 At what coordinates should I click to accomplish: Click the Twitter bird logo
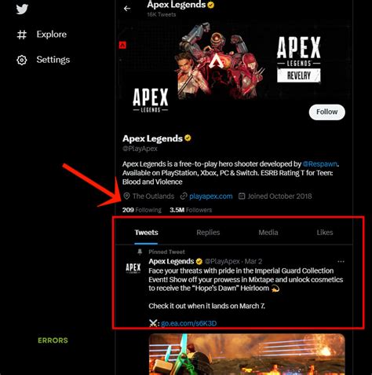click(22, 9)
